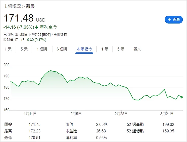Click the 200 y-axis label
187x142 pixels.
[6, 65]
